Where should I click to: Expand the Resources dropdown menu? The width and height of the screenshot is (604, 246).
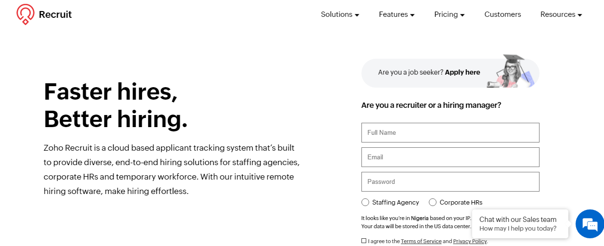561,14
